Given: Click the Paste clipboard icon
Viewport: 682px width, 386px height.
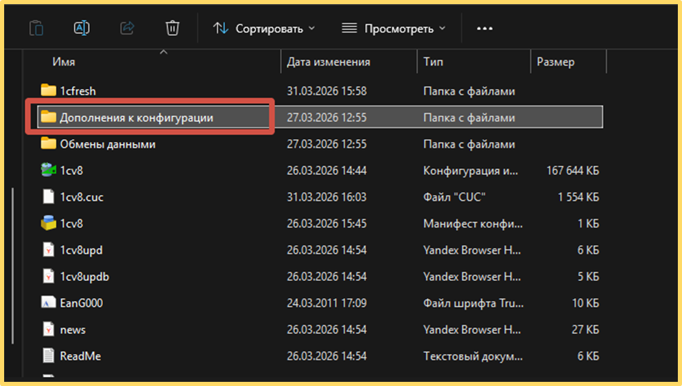Looking at the screenshot, I should pos(36,28).
